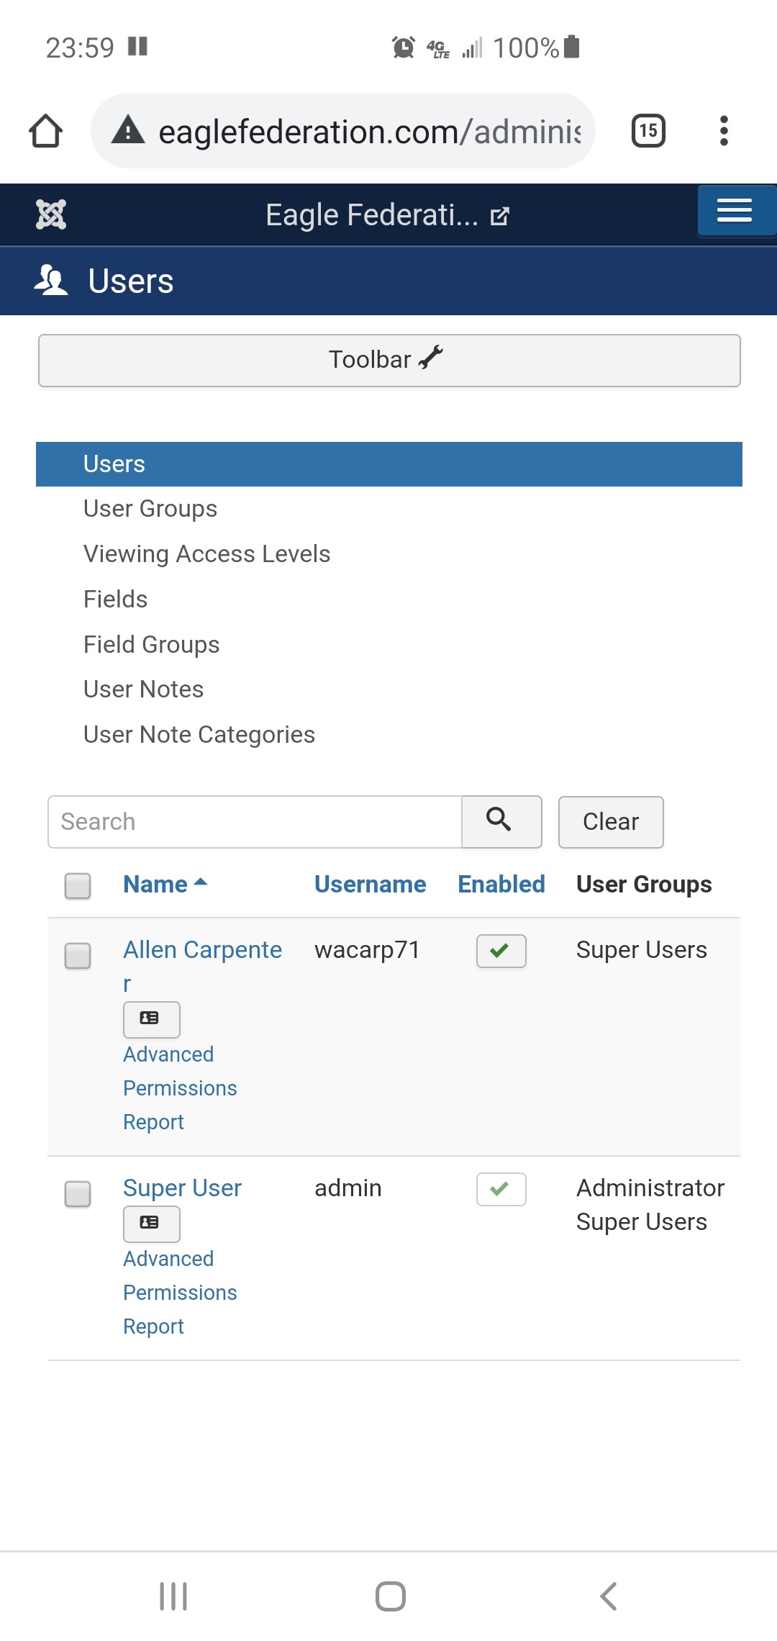Open Allen Carpenter's user note icon
Screen dimensions: 777x1641
point(151,1018)
